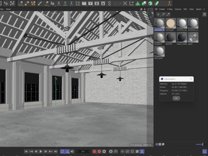Step back one frame
The height and width of the screenshot is (156, 208).
(36, 151)
